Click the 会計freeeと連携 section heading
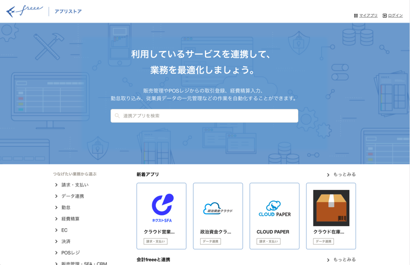Image resolution: width=410 pixels, height=265 pixels. click(153, 260)
